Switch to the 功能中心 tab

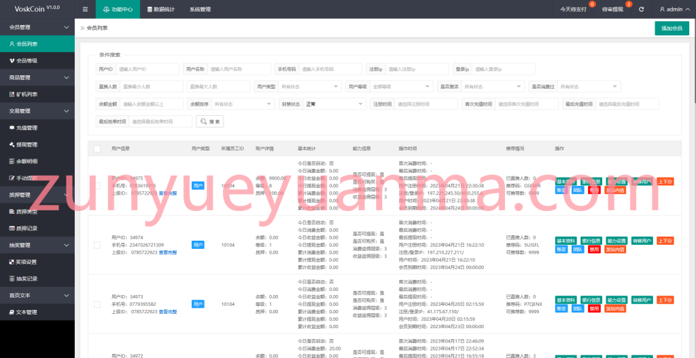(x=118, y=9)
